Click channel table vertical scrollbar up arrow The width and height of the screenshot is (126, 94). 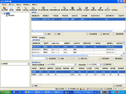pyautogui.click(x=123, y=43)
